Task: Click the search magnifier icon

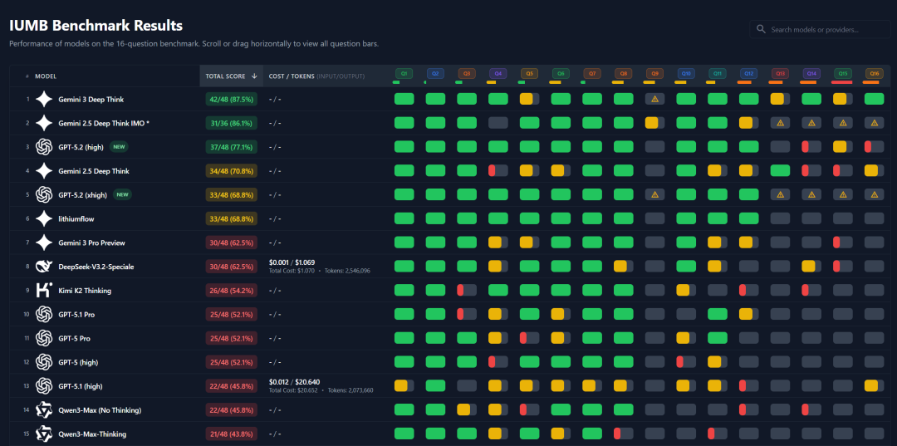Action: (x=761, y=29)
